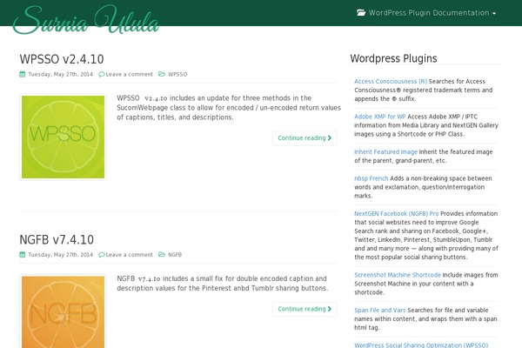Open the WPSSO category link
This screenshot has height=348, width=522.
[x=177, y=74]
